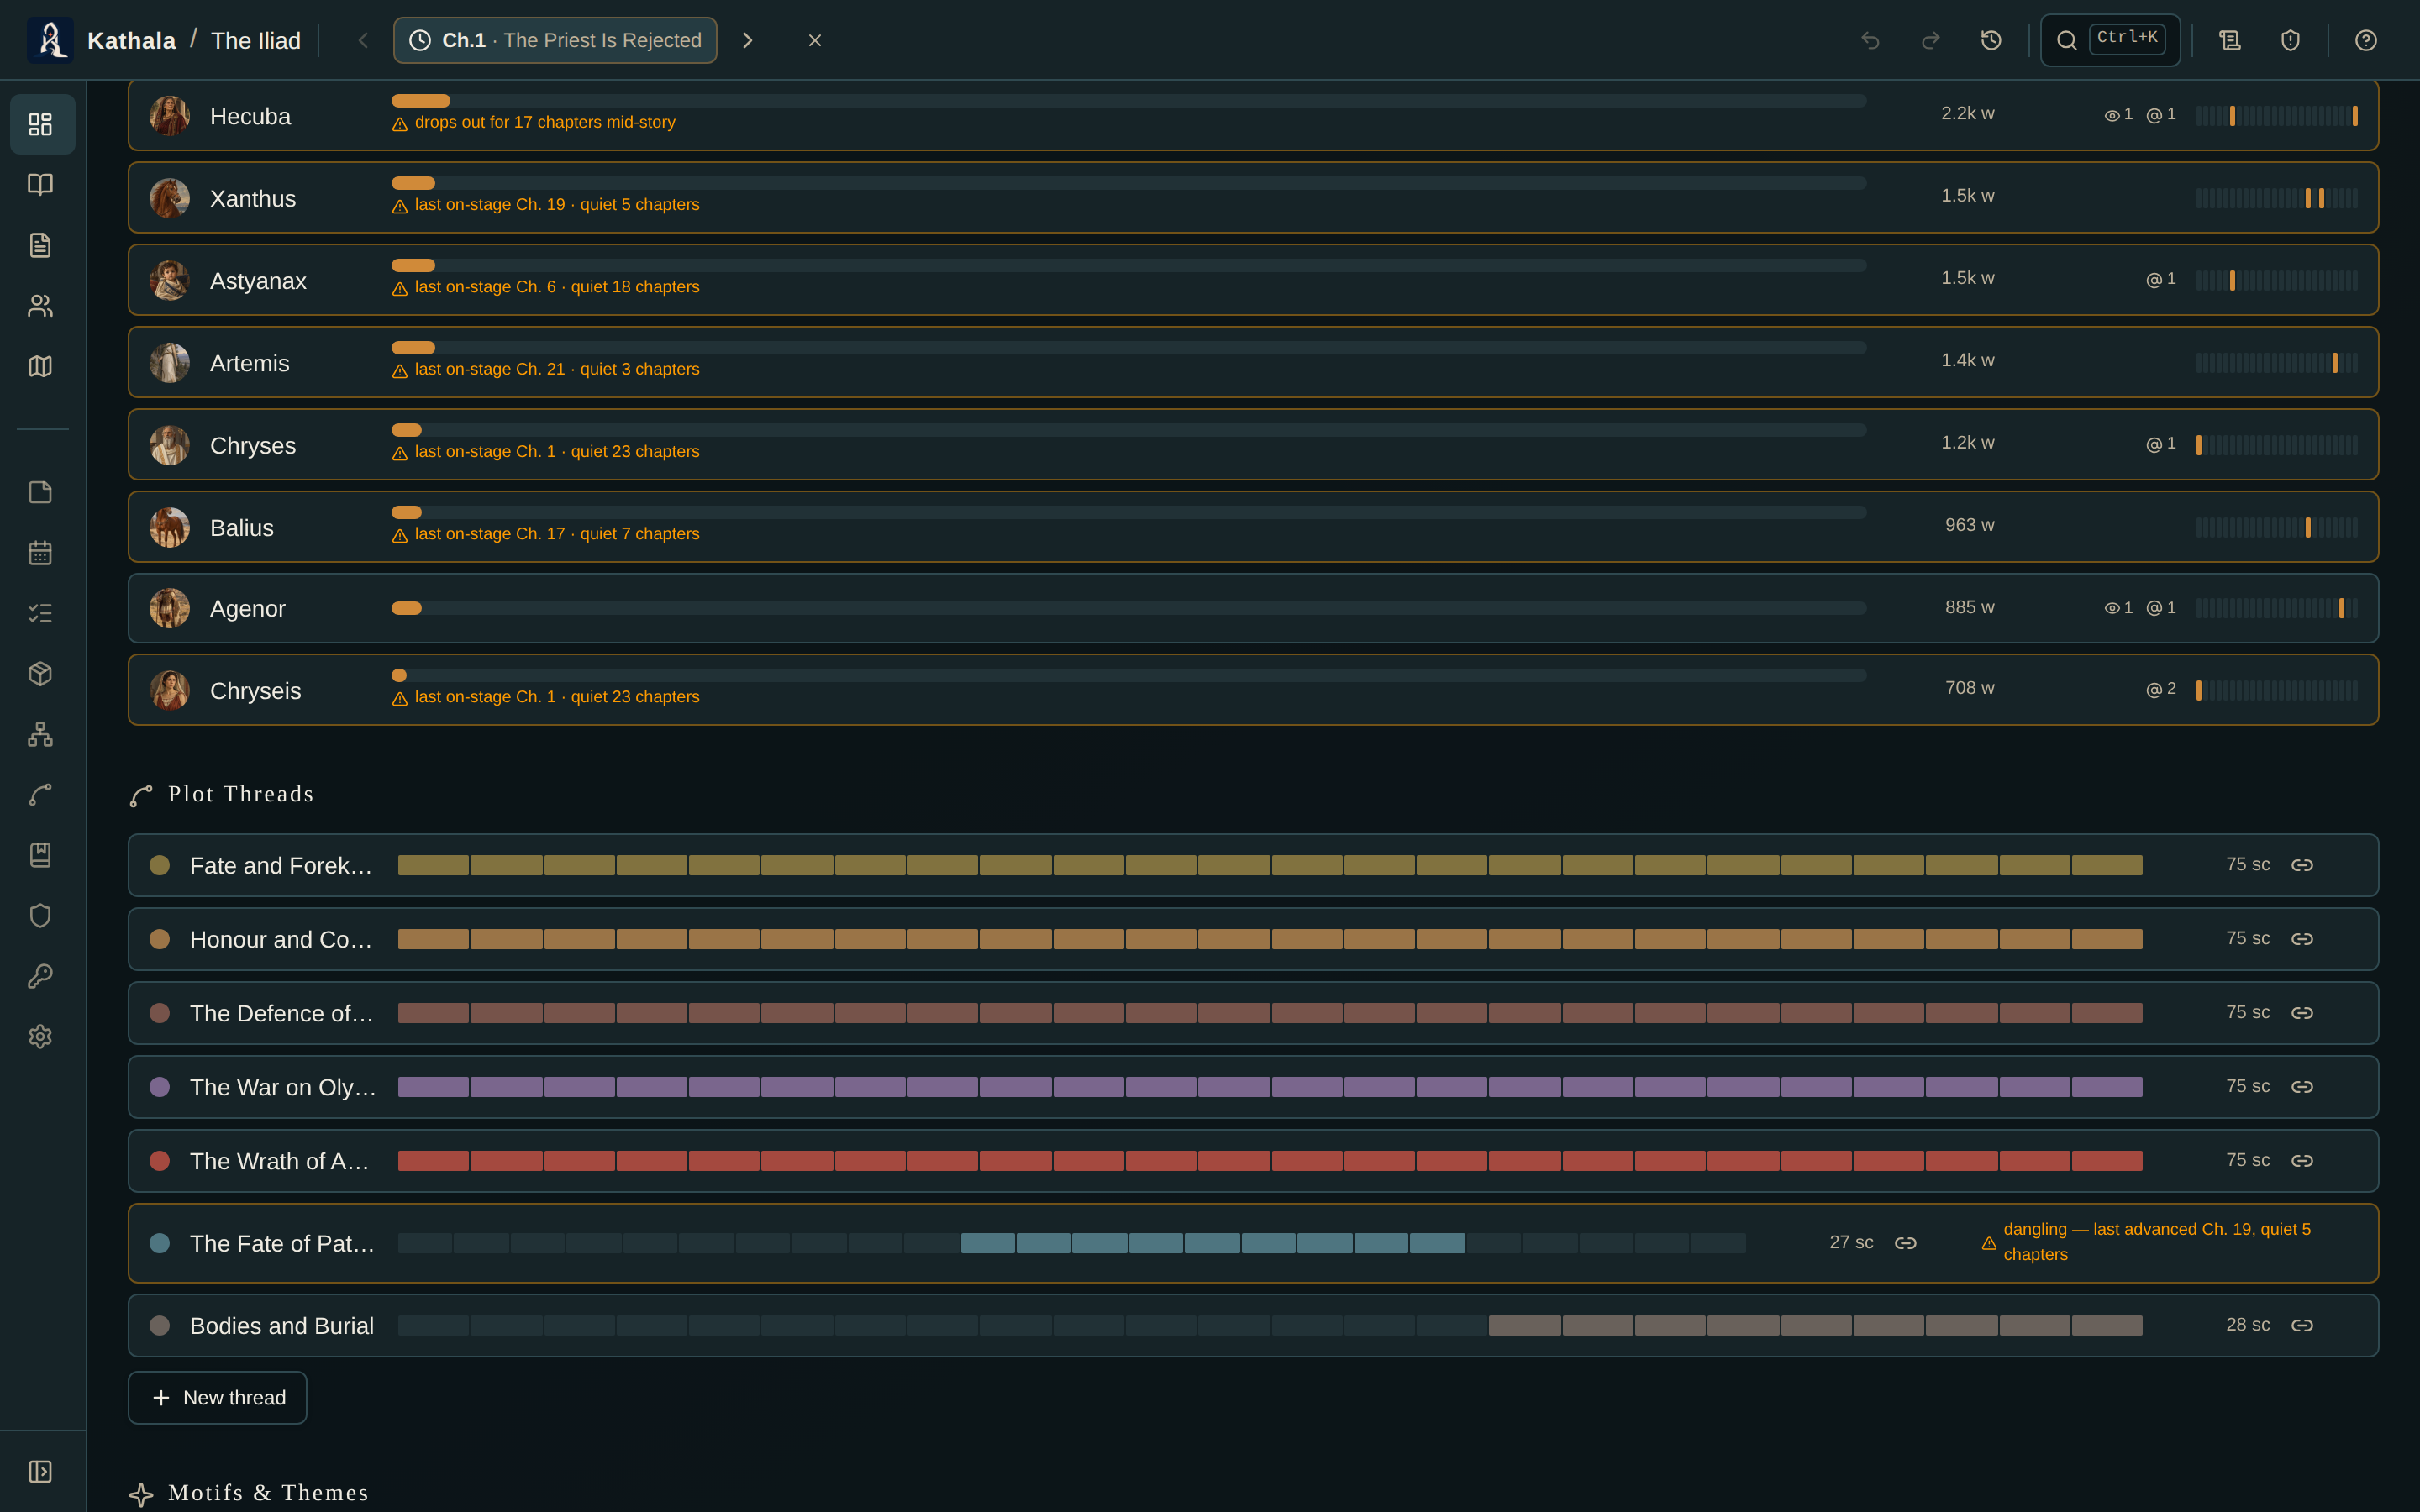This screenshot has height=1512, width=2420.
Task: Open the Ch.1 The Priest Is Rejected selector
Action: [x=555, y=40]
